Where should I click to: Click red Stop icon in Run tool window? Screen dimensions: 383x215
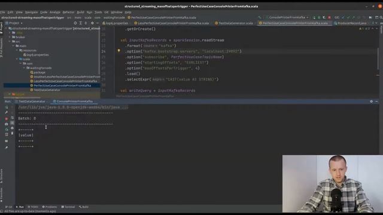click(7, 119)
